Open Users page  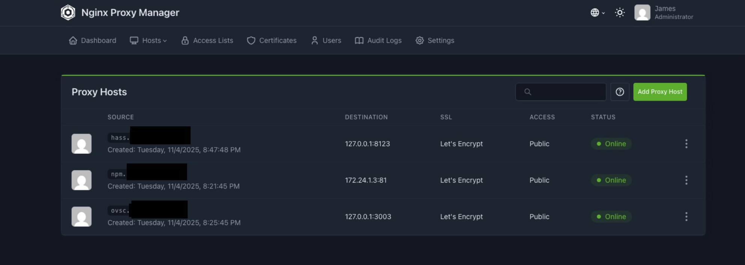(x=326, y=40)
